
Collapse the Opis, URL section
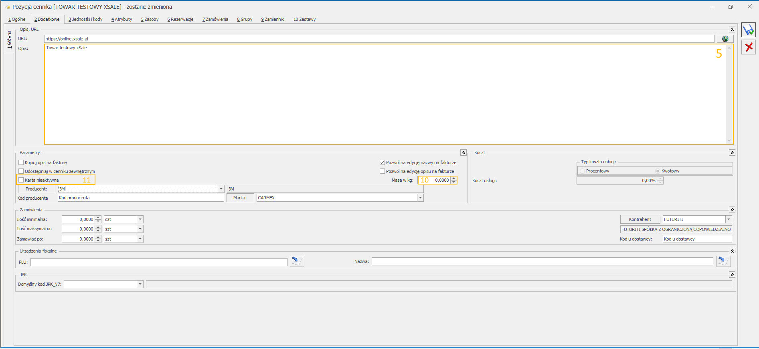click(732, 30)
